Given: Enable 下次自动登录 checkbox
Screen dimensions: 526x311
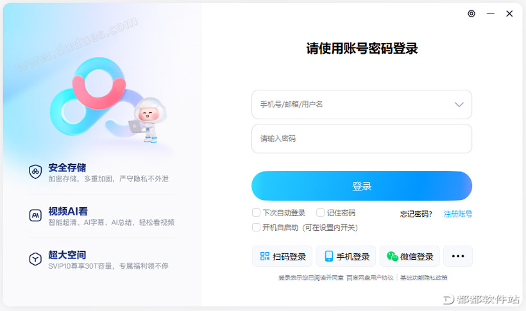Looking at the screenshot, I should pyautogui.click(x=256, y=213).
